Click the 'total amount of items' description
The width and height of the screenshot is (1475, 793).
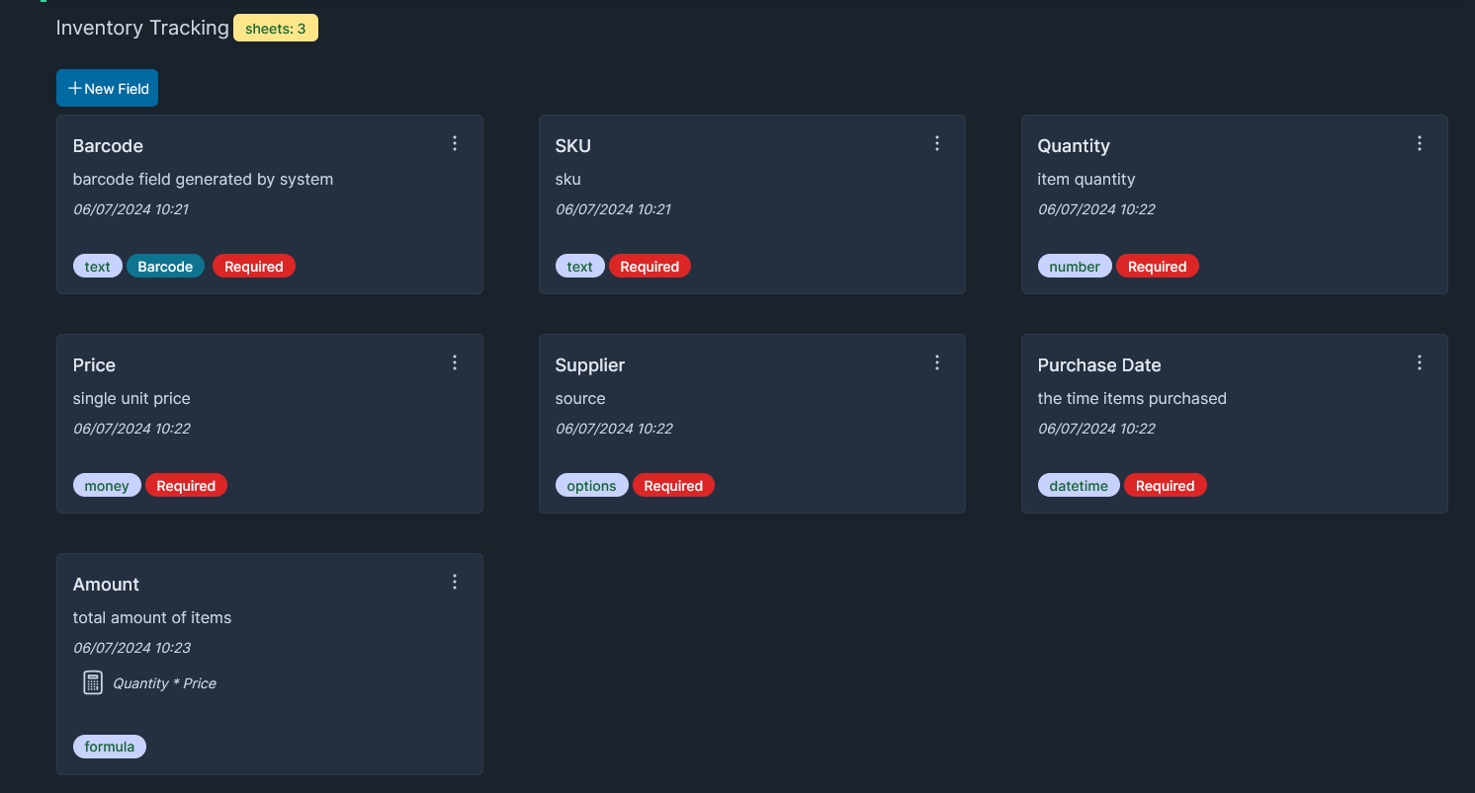[152, 618]
